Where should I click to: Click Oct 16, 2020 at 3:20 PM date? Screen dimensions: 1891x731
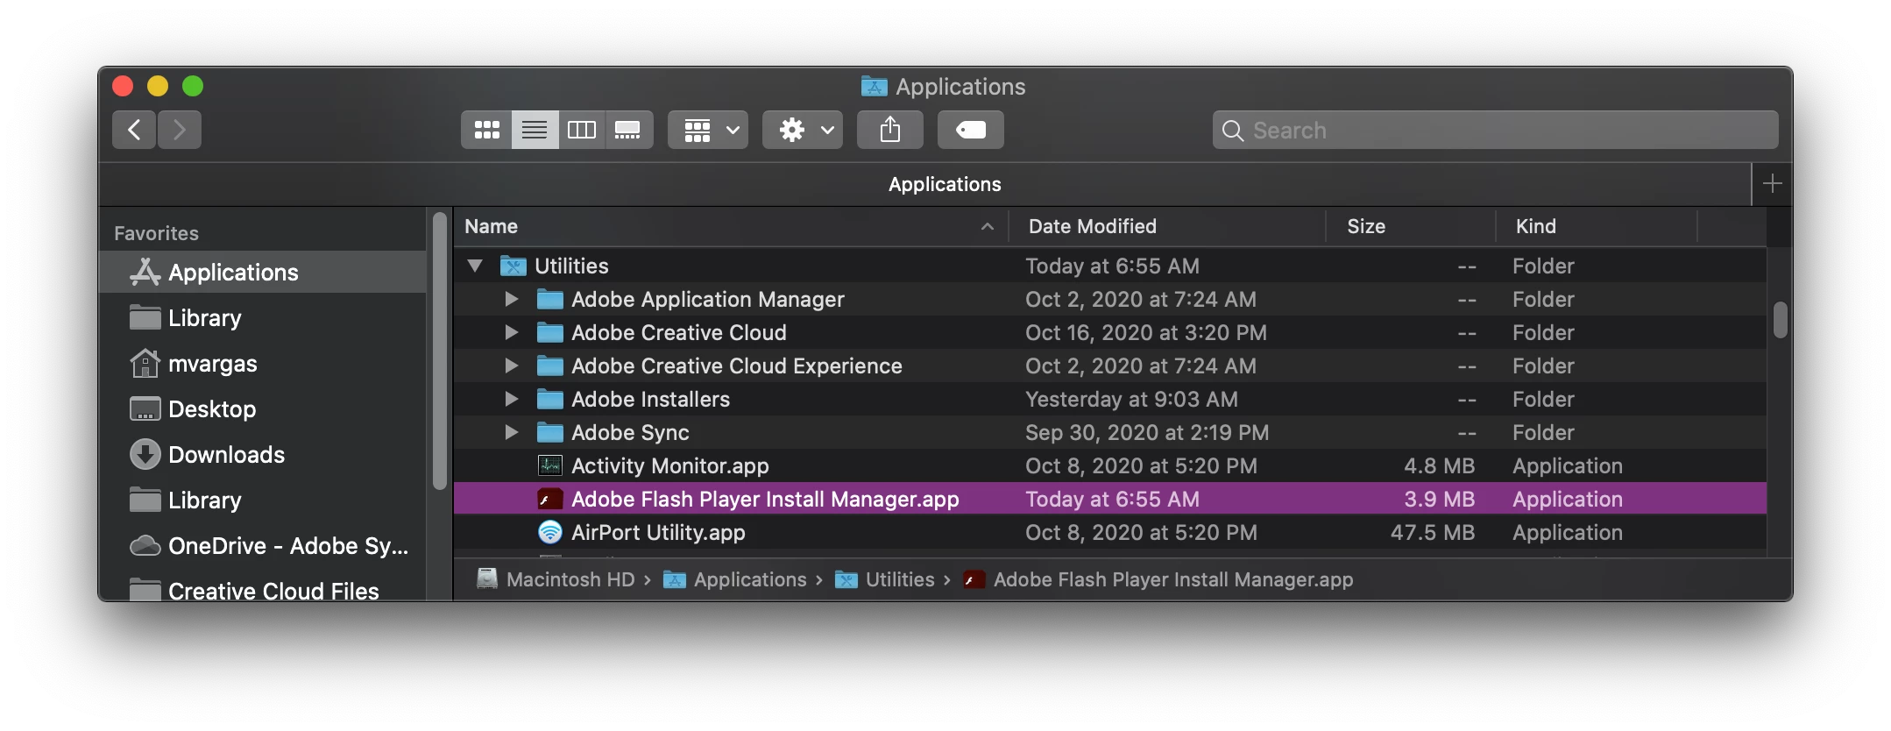point(1146,332)
